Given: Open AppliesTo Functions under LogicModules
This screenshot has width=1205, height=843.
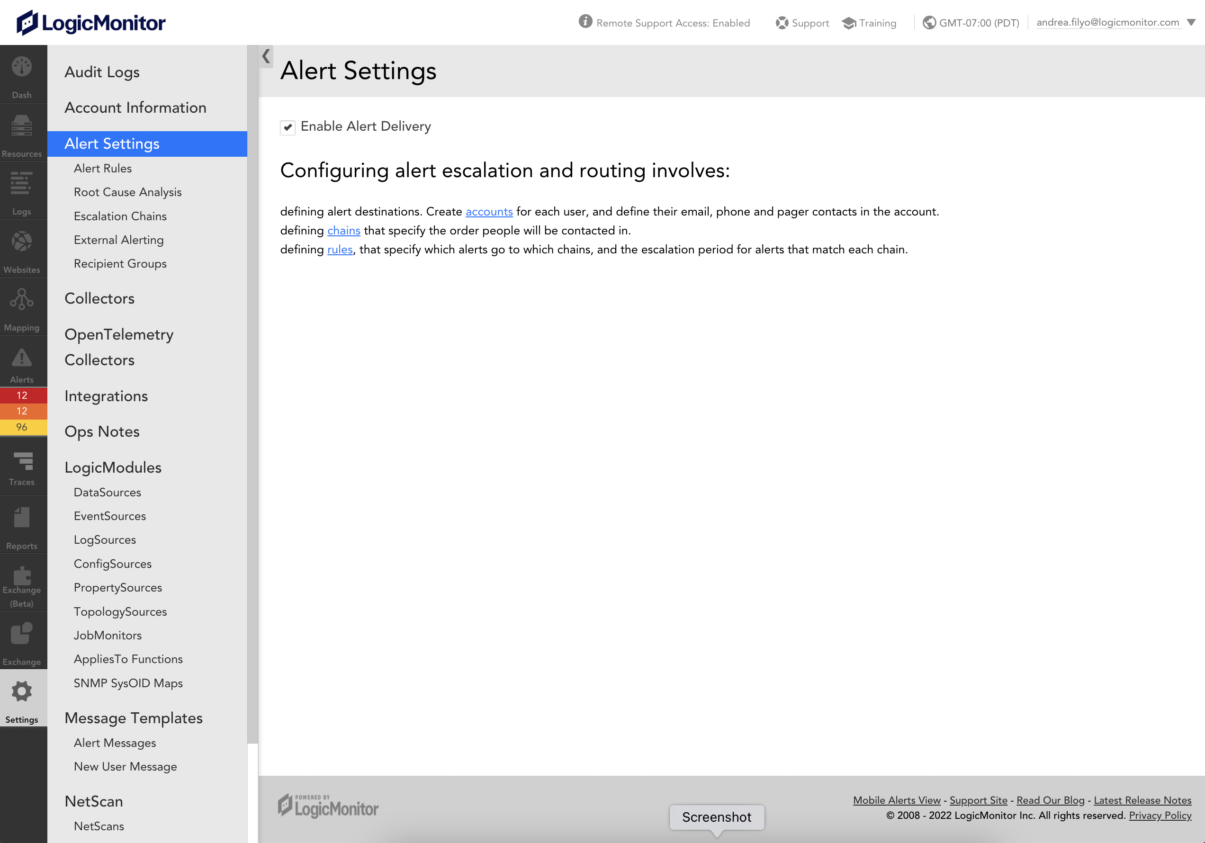Looking at the screenshot, I should (128, 659).
